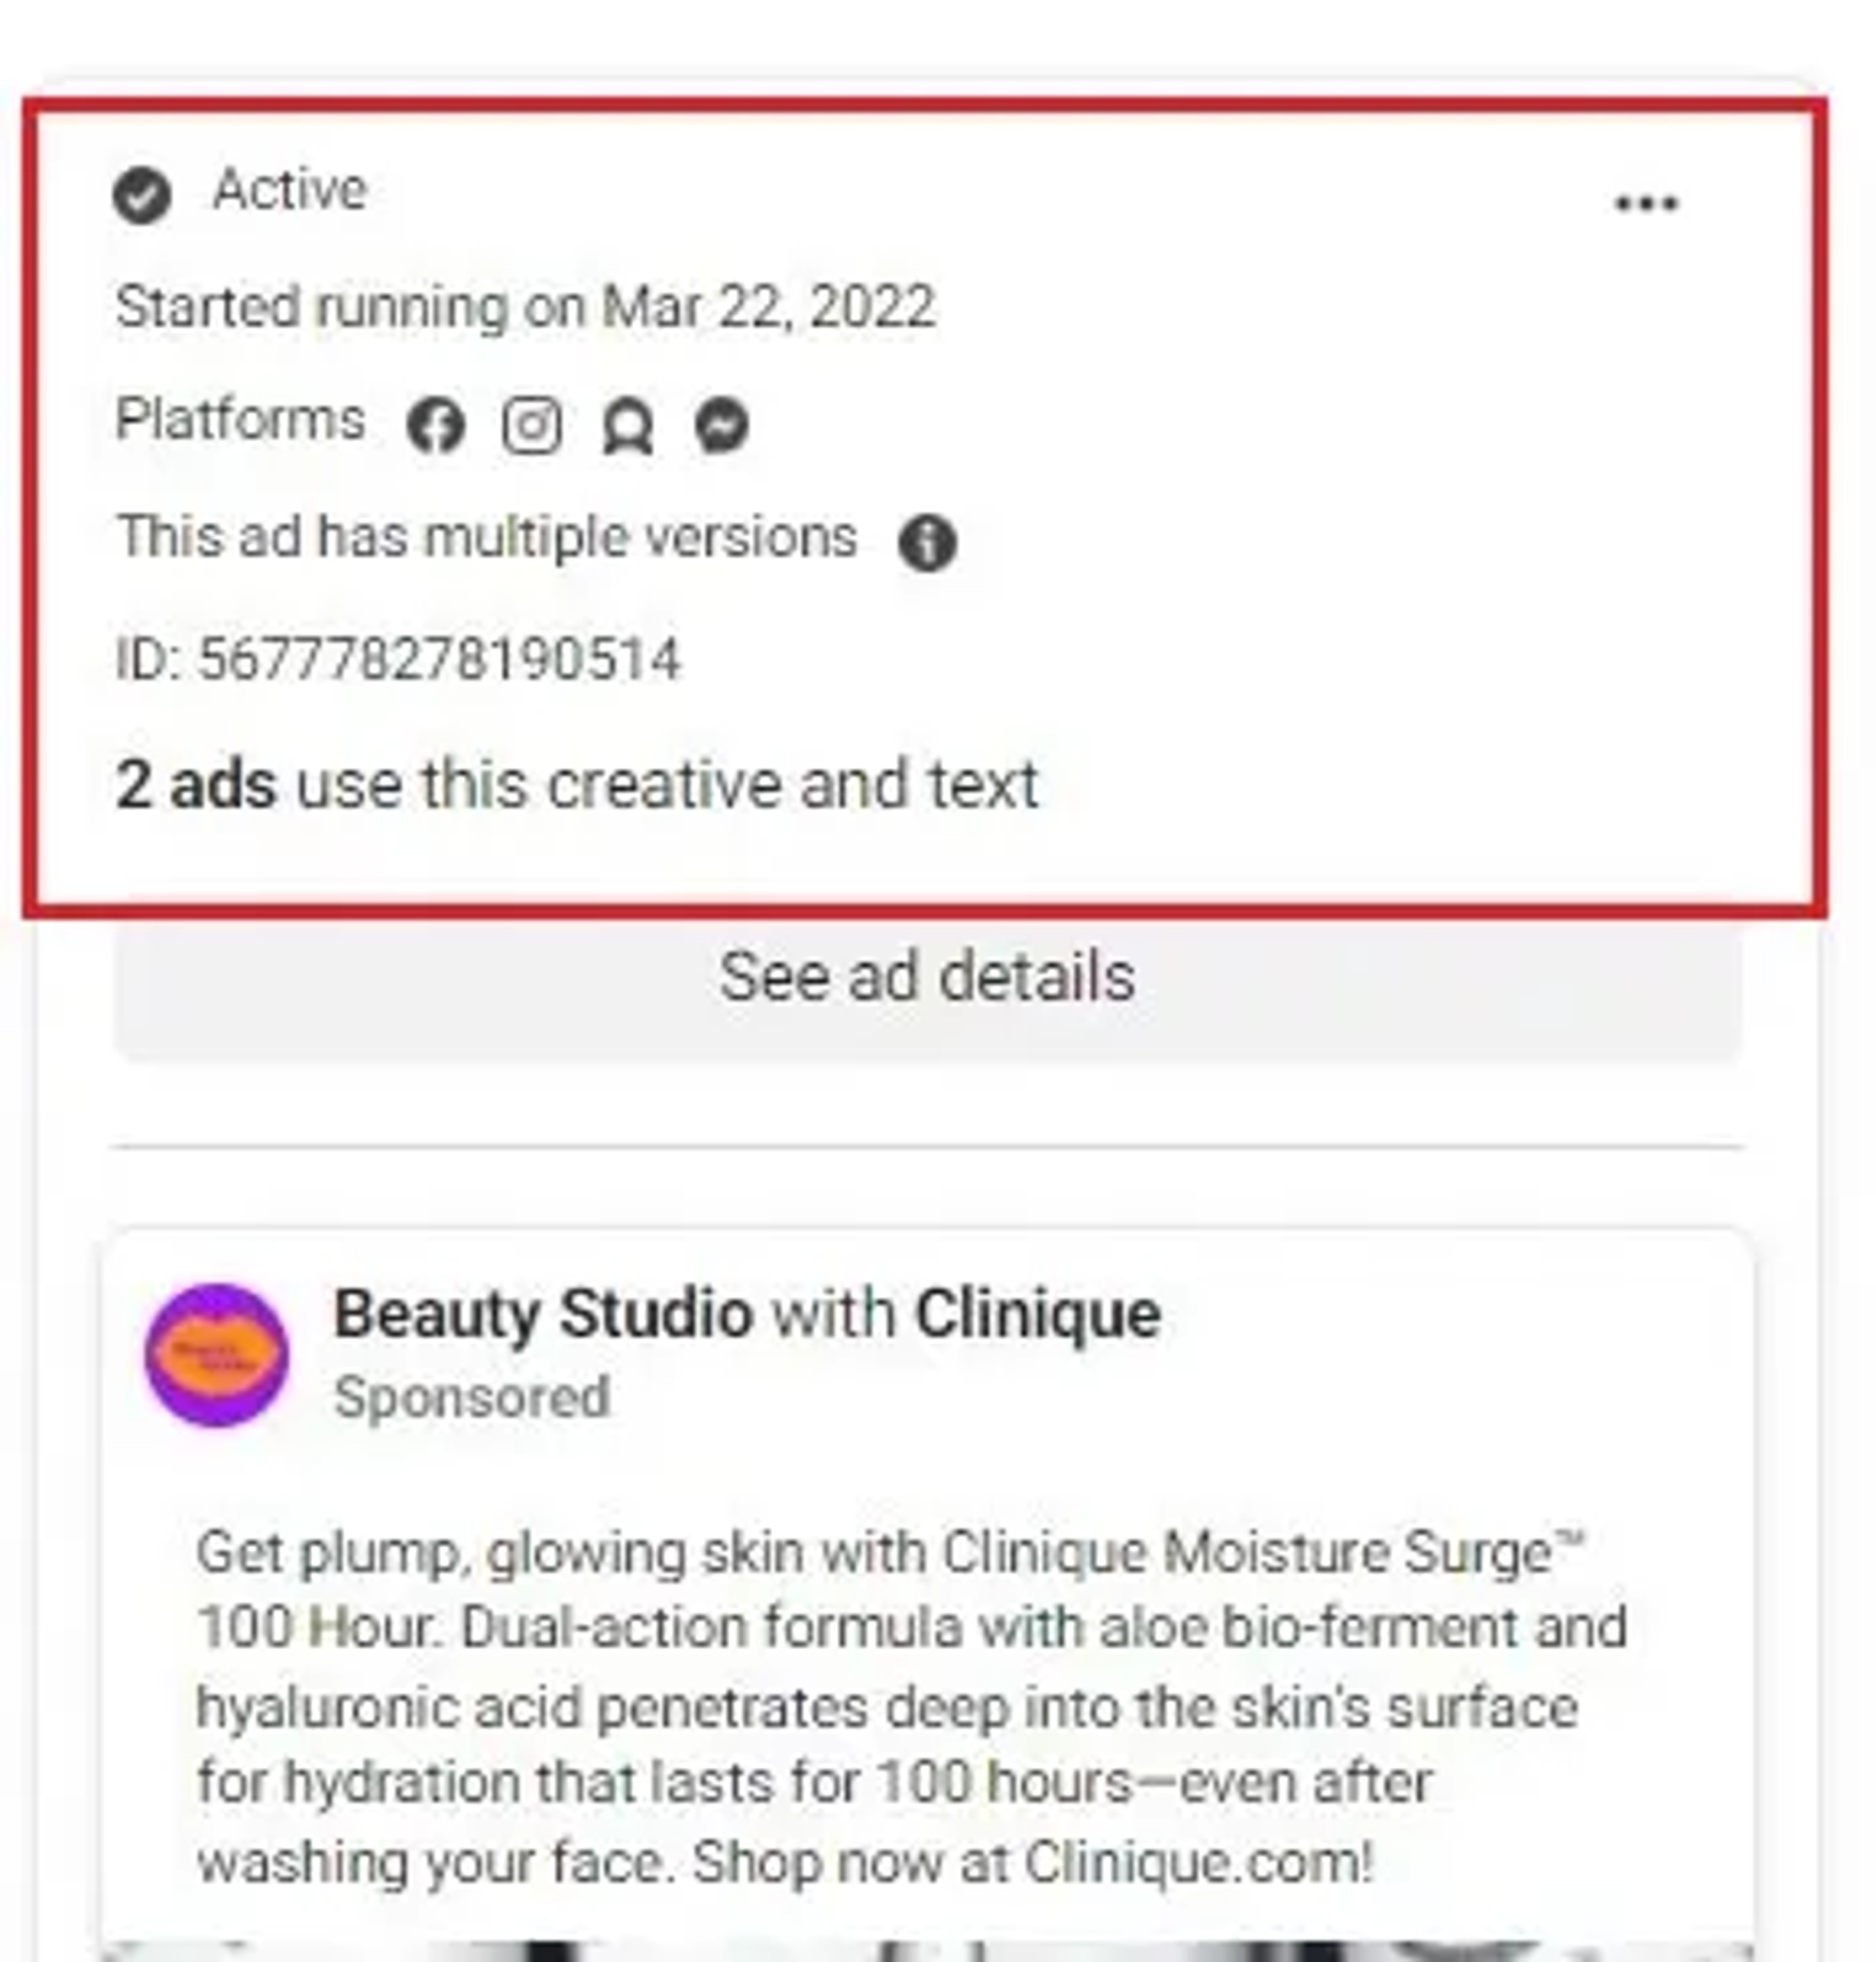Open the Beauty Studio page link
This screenshot has width=1876, height=1962.
(x=543, y=1313)
